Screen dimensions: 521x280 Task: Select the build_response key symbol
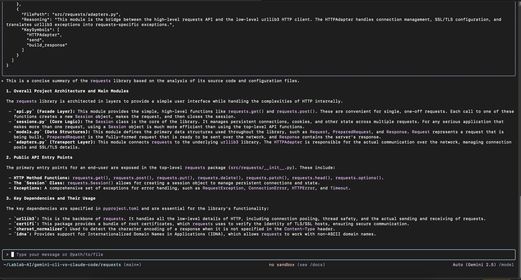(47, 45)
